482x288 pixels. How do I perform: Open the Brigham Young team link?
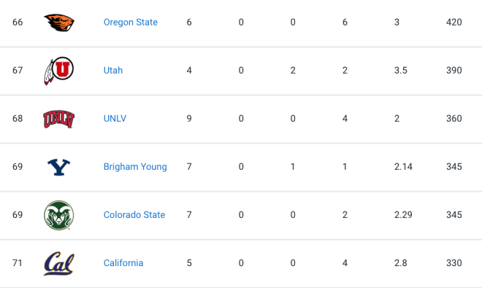[135, 167]
